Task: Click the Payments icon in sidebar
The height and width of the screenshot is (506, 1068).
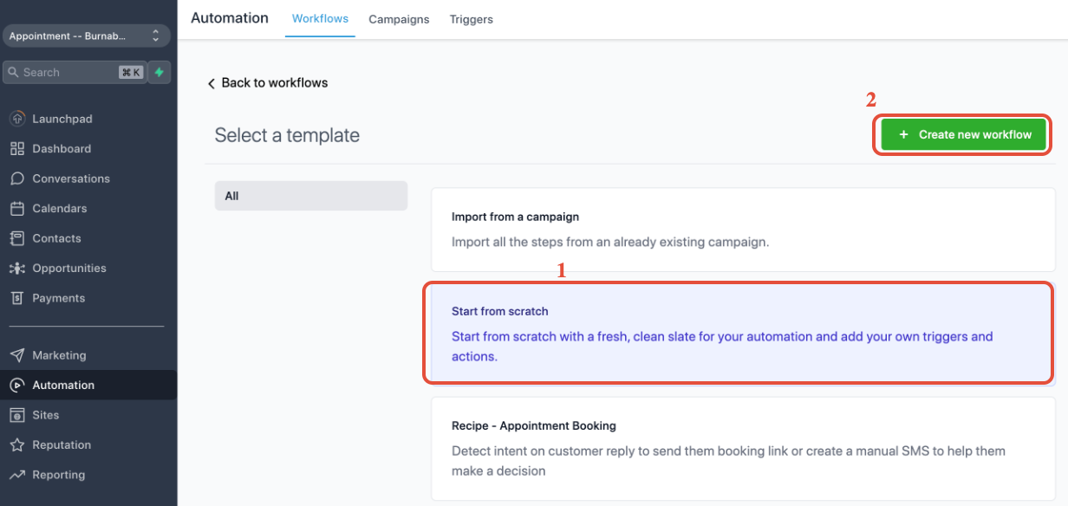Action: (17, 298)
